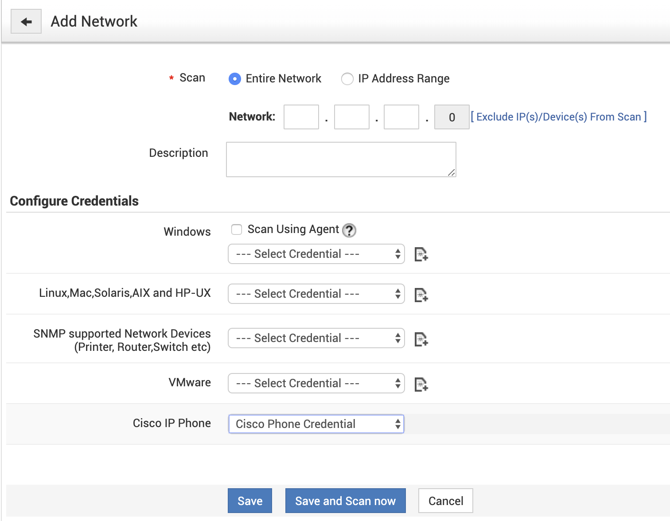This screenshot has width=670, height=521.
Task: Select Entire Network scan option
Action: pyautogui.click(x=235, y=79)
